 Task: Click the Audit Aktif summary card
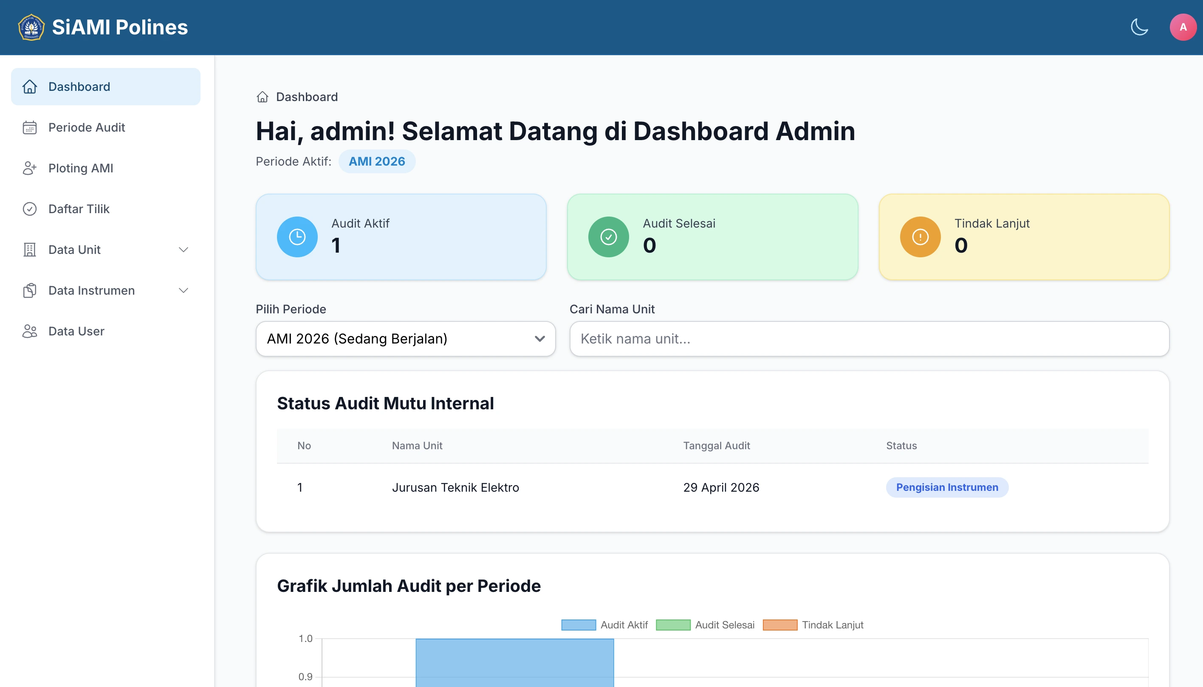coord(401,237)
